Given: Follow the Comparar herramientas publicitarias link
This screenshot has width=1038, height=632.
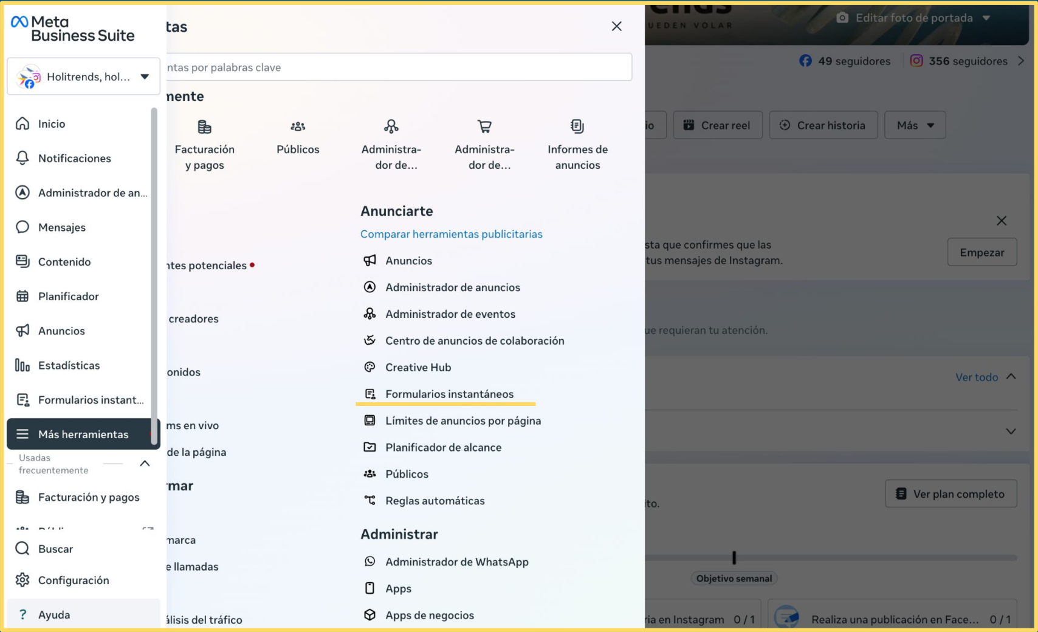Looking at the screenshot, I should coord(452,234).
